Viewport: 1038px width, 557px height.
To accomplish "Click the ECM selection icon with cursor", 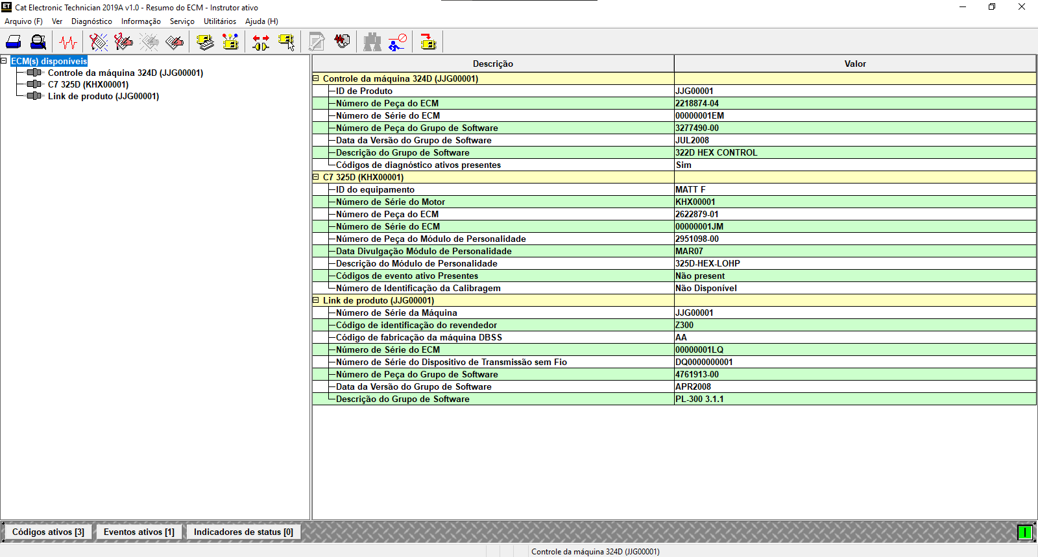I will click(x=286, y=42).
